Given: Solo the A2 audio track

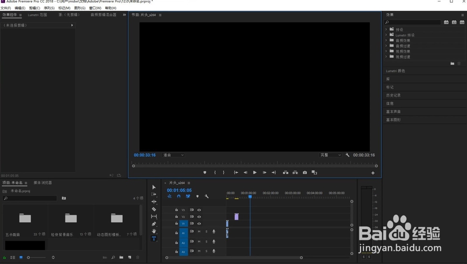Looking at the screenshot, I should (206, 242).
